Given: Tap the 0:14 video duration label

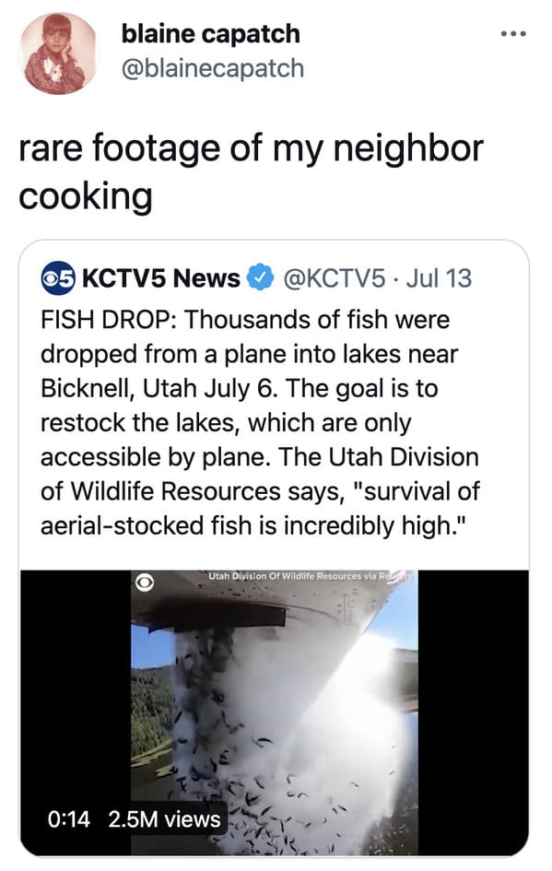Looking at the screenshot, I should coord(69,819).
